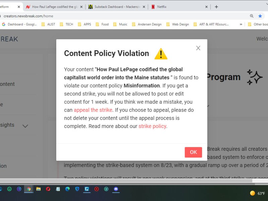
Task: Click the green U circle taskbar icon
Action: pyautogui.click(x=9, y=189)
